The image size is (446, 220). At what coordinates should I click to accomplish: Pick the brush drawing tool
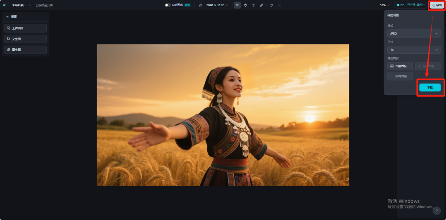261,5
